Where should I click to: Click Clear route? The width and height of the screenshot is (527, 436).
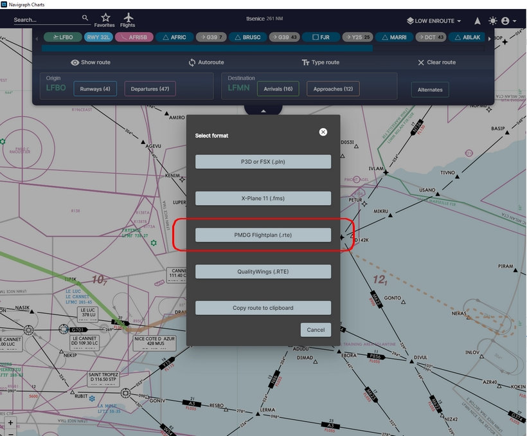[x=436, y=62]
